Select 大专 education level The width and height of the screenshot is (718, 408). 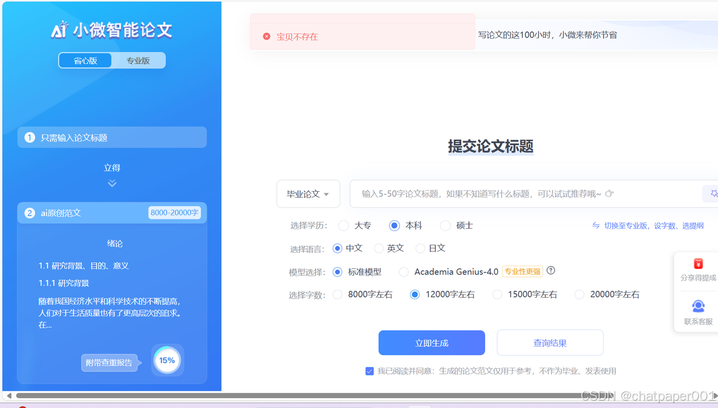344,225
